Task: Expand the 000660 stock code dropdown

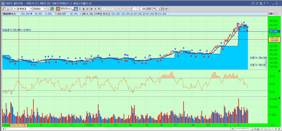Action: 45,9
